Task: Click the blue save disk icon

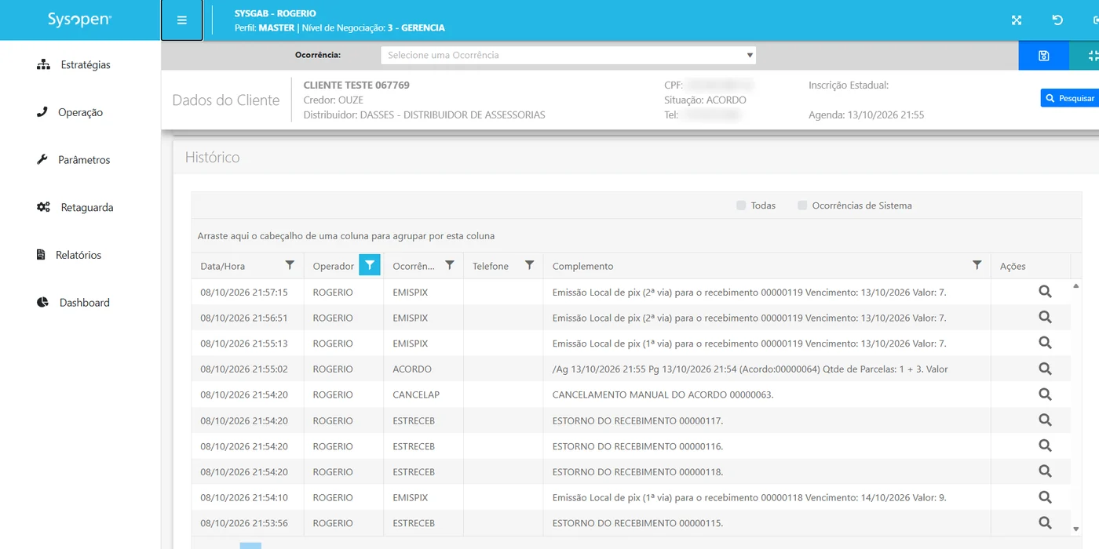Action: pyautogui.click(x=1043, y=56)
